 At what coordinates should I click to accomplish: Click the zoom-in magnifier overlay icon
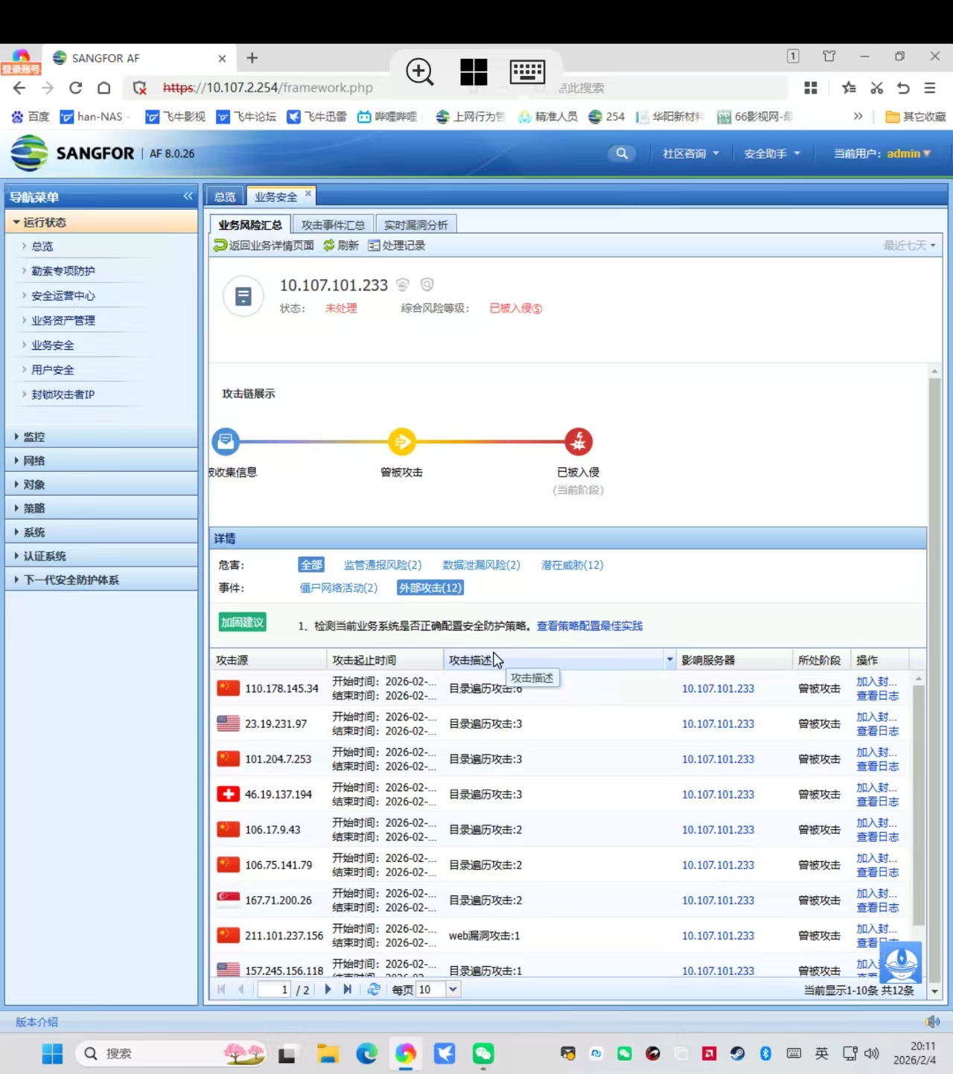click(x=420, y=72)
